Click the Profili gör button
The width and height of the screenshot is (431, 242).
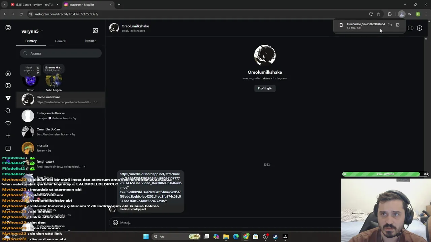click(x=265, y=88)
